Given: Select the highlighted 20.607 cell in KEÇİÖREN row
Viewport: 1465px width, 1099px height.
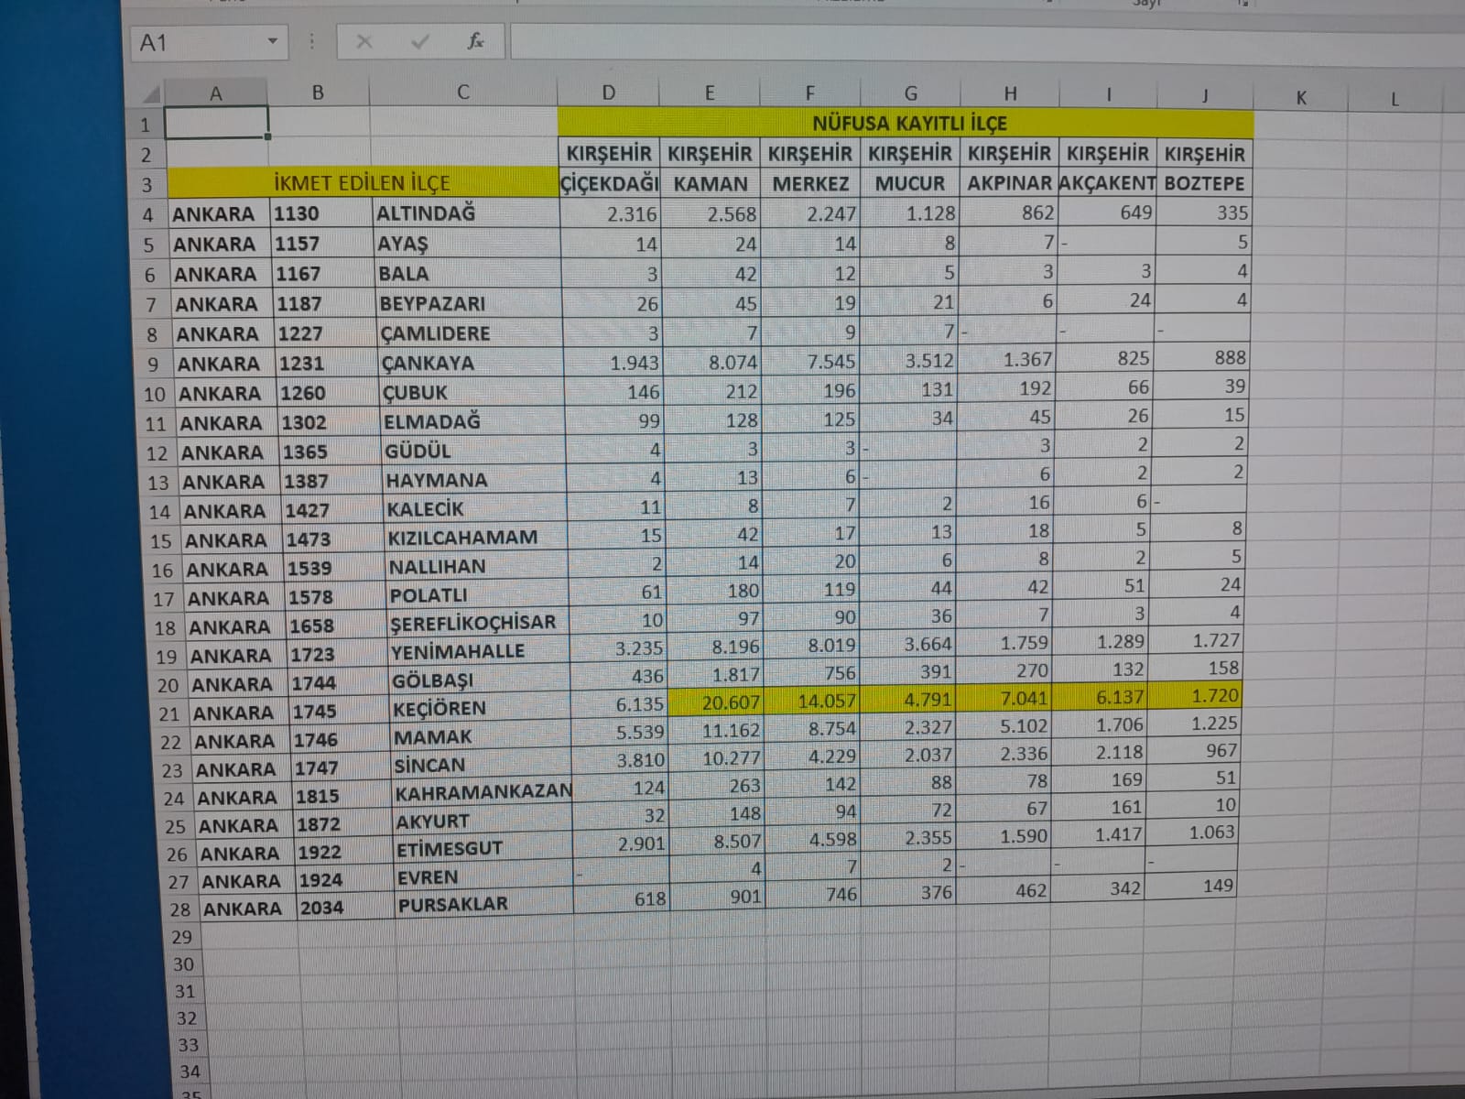Looking at the screenshot, I should tap(718, 702).
